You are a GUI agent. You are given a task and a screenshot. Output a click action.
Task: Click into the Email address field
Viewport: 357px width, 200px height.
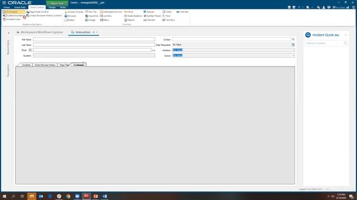[x=92, y=50]
